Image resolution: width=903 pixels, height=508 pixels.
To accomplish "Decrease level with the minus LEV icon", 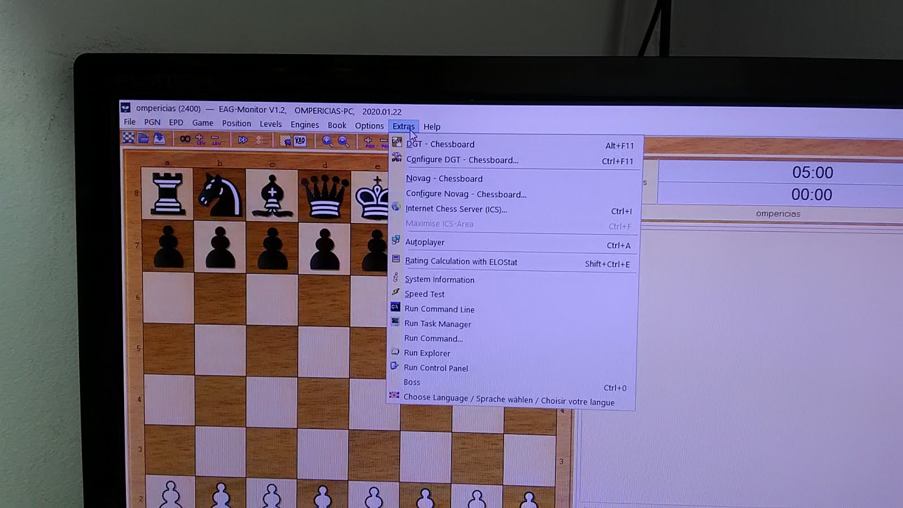I will [216, 139].
